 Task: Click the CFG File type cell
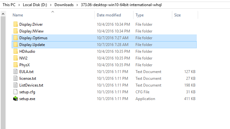coord(143,92)
